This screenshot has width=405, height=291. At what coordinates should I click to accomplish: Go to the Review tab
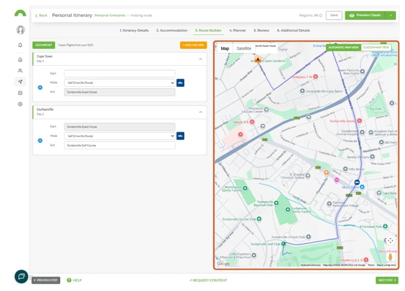[261, 30]
